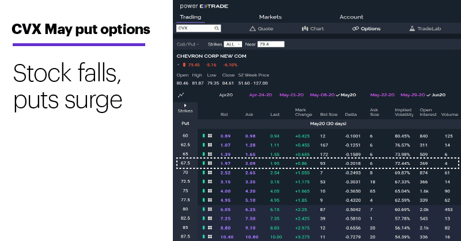Click the Volume column header
This screenshot has width=461, height=241.
pyautogui.click(x=449, y=115)
